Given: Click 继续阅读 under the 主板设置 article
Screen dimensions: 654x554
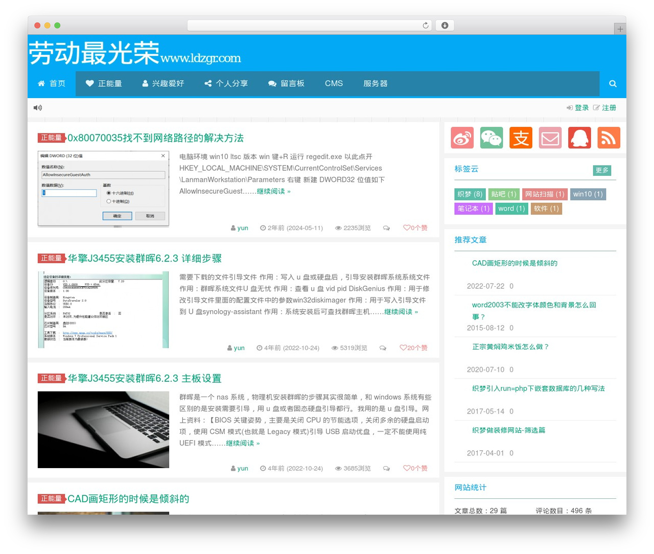Looking at the screenshot, I should tap(243, 443).
